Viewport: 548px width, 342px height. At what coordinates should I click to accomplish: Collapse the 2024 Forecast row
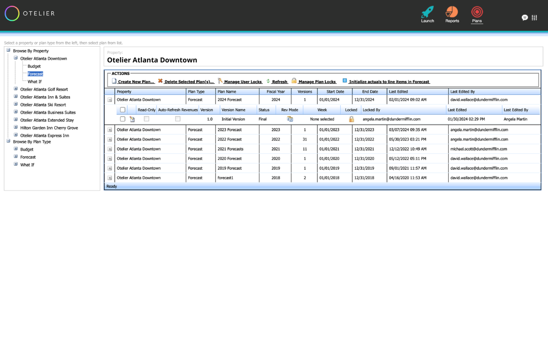tap(110, 100)
